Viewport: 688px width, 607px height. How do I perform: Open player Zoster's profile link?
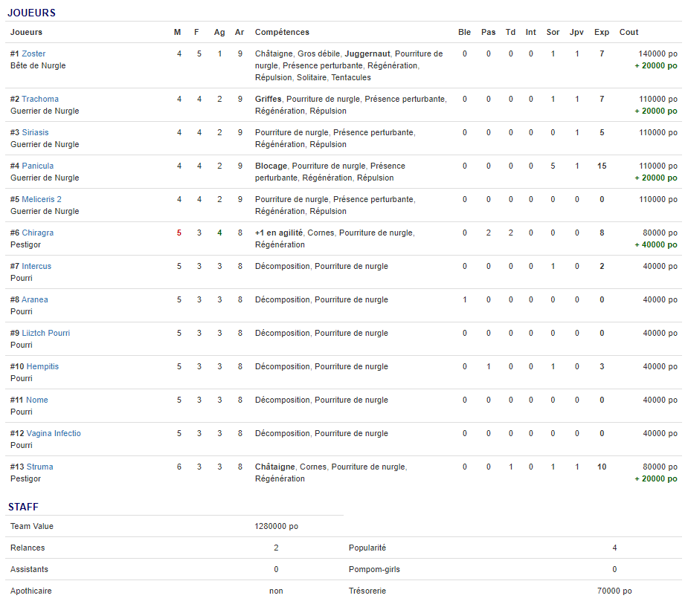33,53
